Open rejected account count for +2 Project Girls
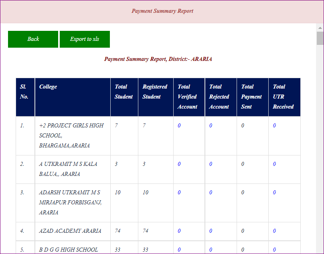This screenshot has width=324, height=254. click(211, 126)
